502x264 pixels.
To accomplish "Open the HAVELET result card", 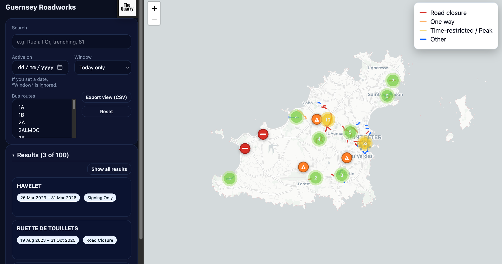I will 72,197.
